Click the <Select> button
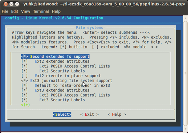 pos(62,115)
